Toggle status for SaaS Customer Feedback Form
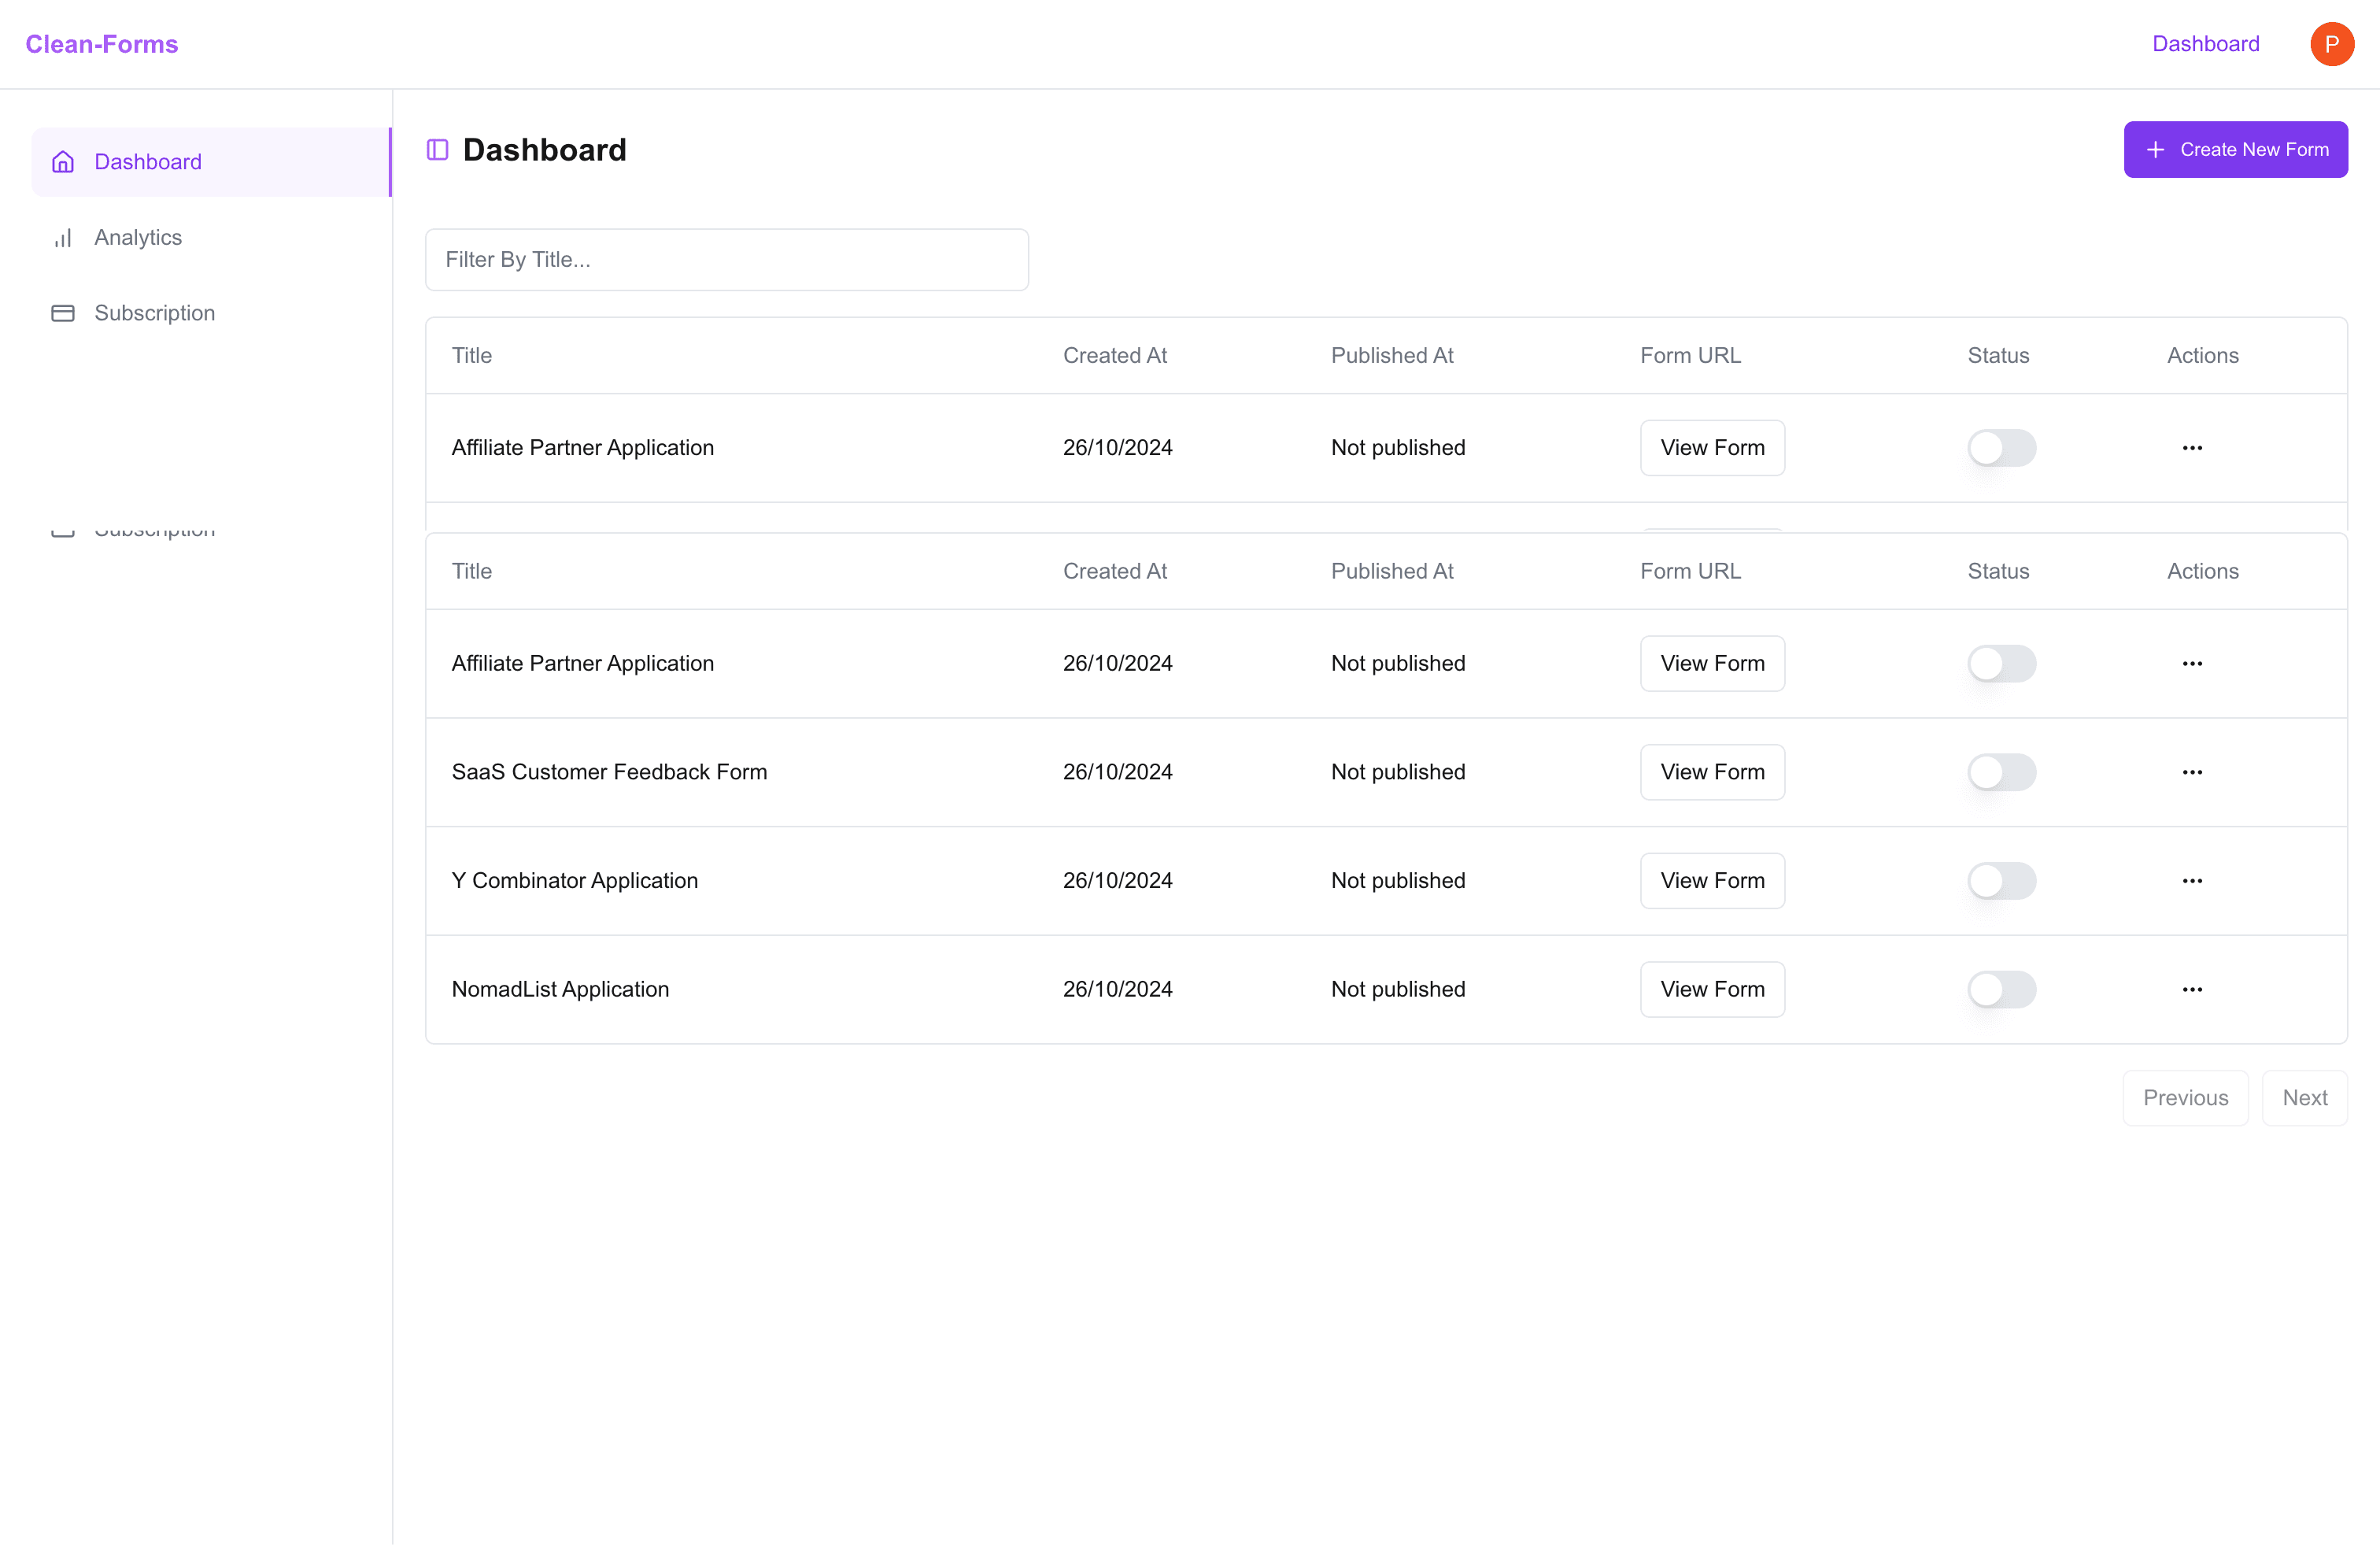The image size is (2380, 1565). 2001,772
